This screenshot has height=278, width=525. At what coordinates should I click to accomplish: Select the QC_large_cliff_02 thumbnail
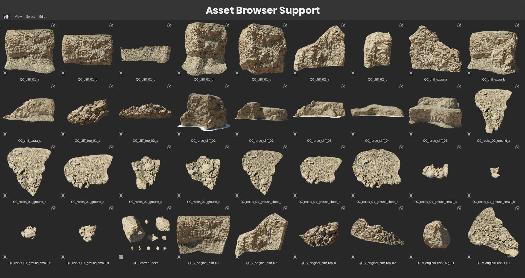261,111
